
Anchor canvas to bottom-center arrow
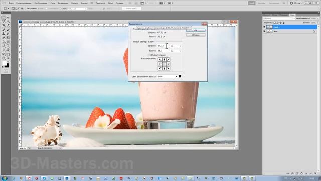pyautogui.click(x=164, y=68)
